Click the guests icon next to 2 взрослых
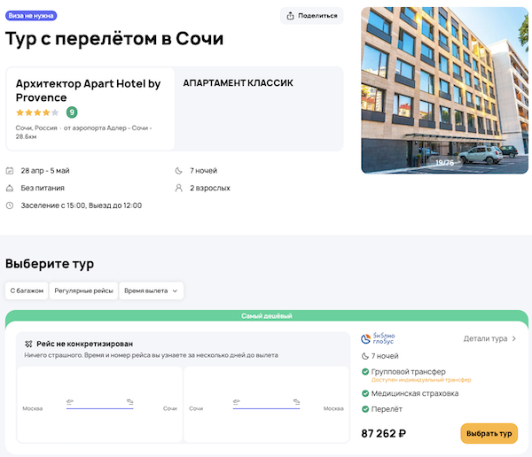The image size is (532, 457). pos(180,188)
